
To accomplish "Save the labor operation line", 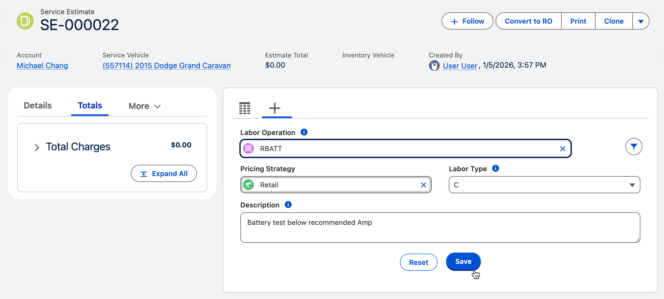I will tap(463, 261).
